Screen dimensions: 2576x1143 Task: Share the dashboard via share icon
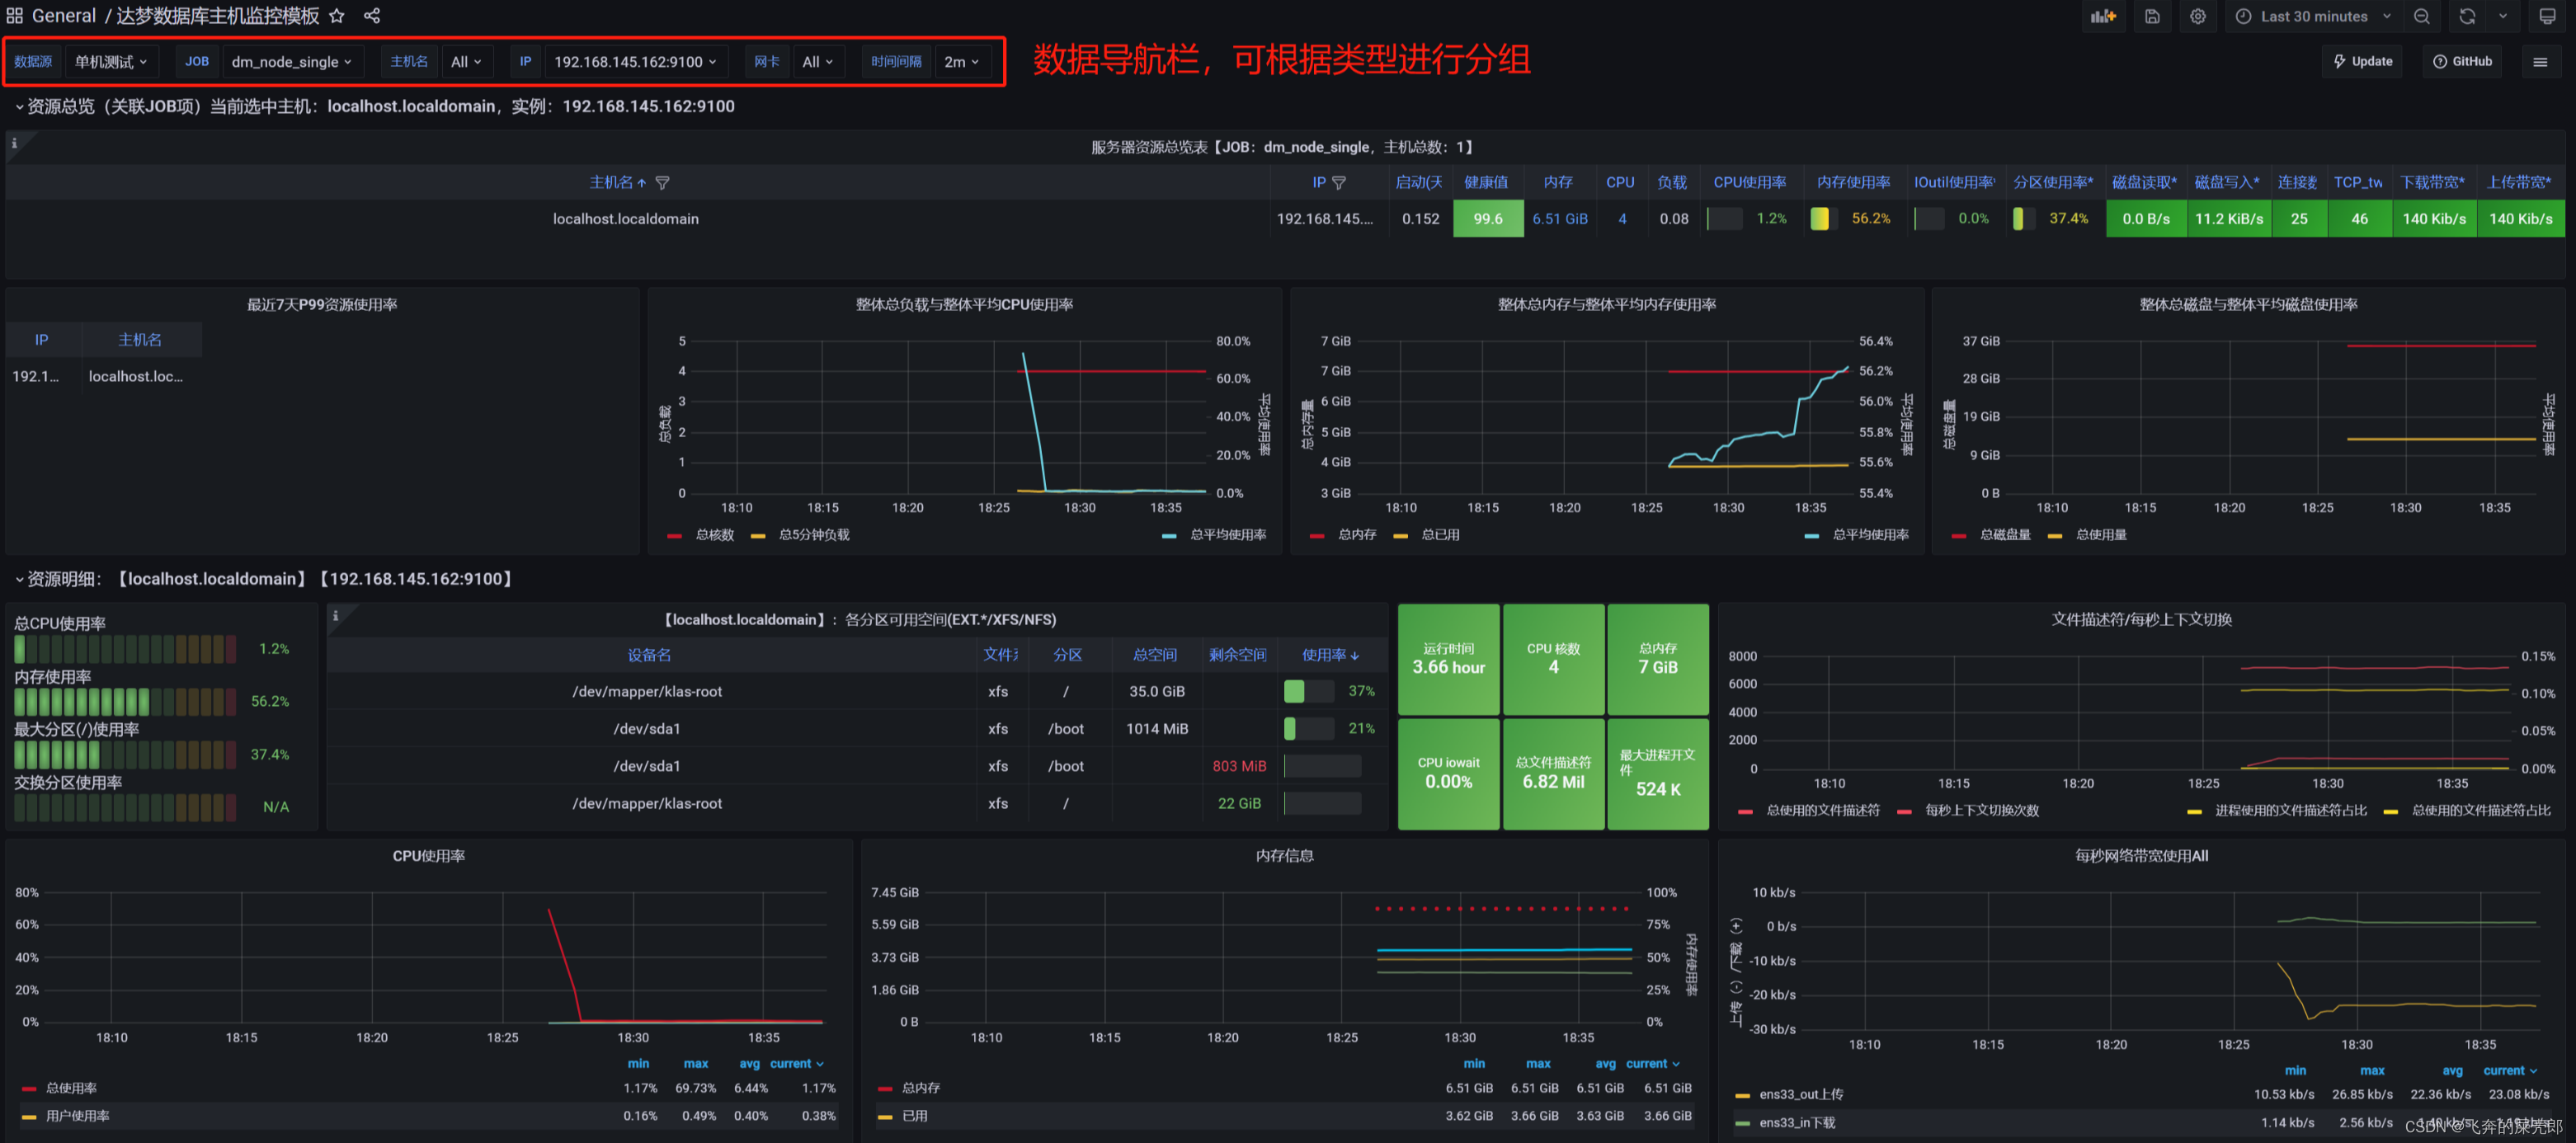click(372, 16)
